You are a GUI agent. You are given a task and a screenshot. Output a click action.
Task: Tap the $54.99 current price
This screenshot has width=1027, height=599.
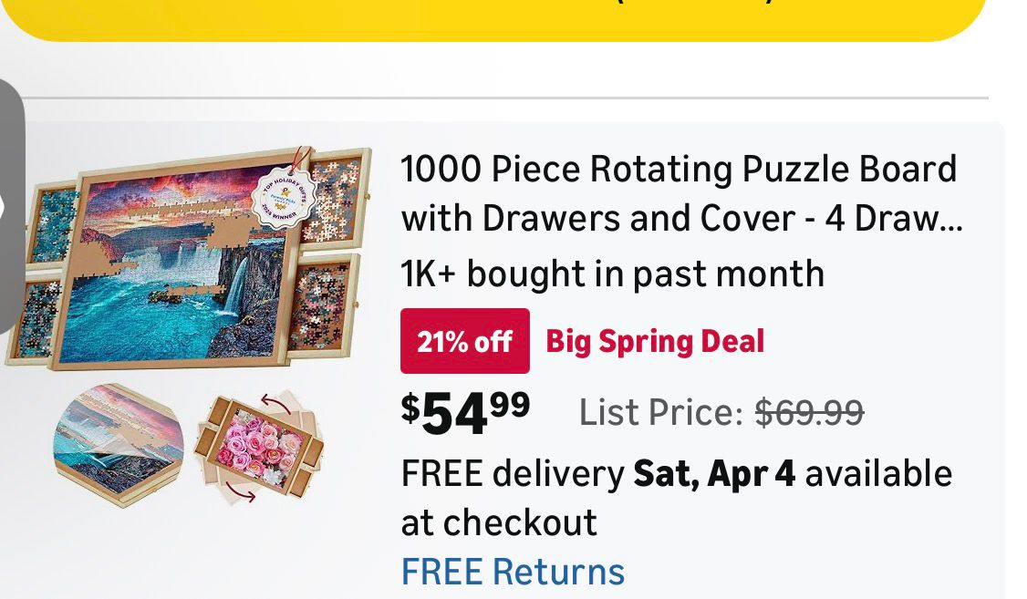click(x=465, y=412)
